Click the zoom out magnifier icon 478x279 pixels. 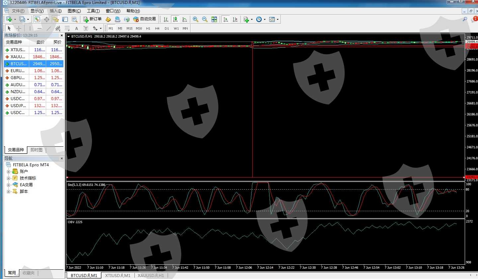pyautogui.click(x=205, y=19)
